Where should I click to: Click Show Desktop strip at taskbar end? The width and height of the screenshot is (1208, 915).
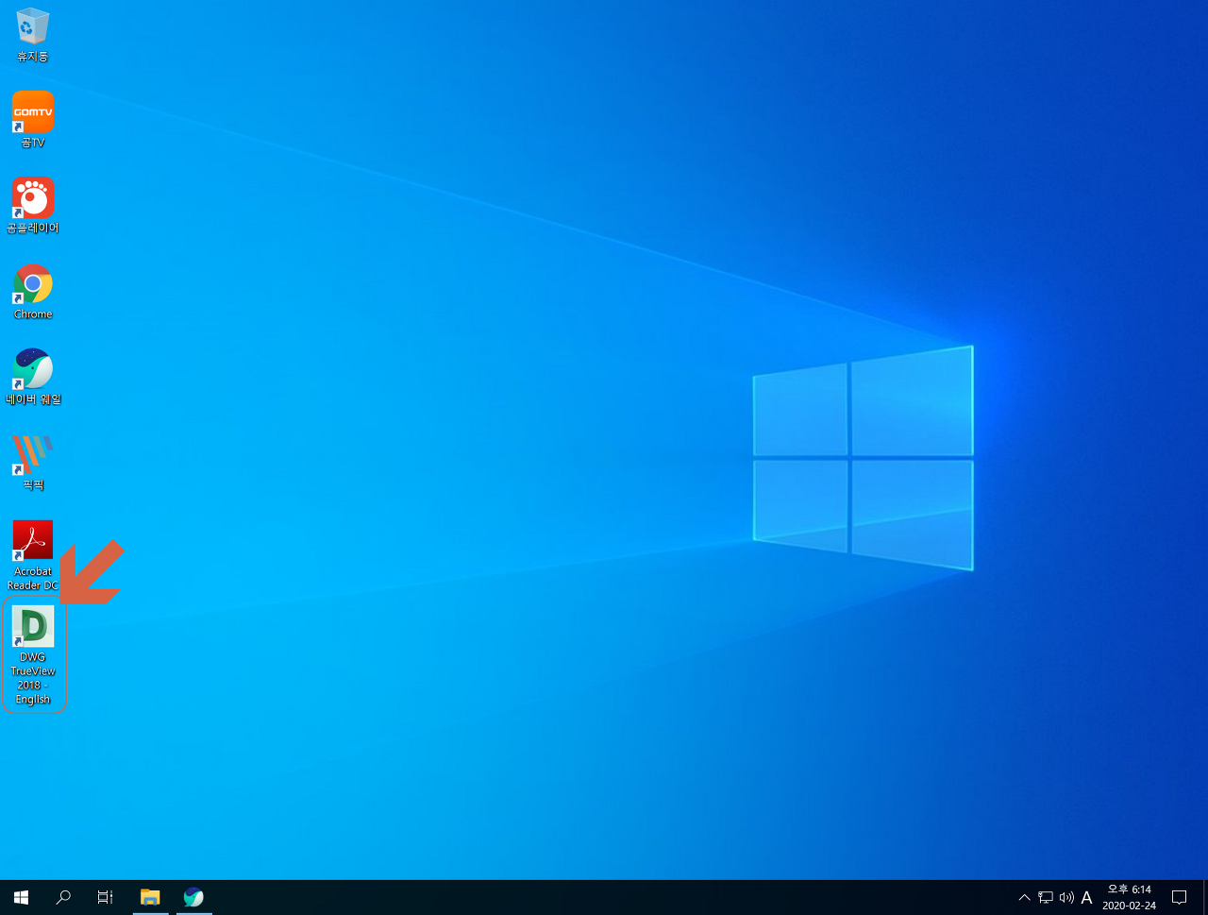point(1205,898)
